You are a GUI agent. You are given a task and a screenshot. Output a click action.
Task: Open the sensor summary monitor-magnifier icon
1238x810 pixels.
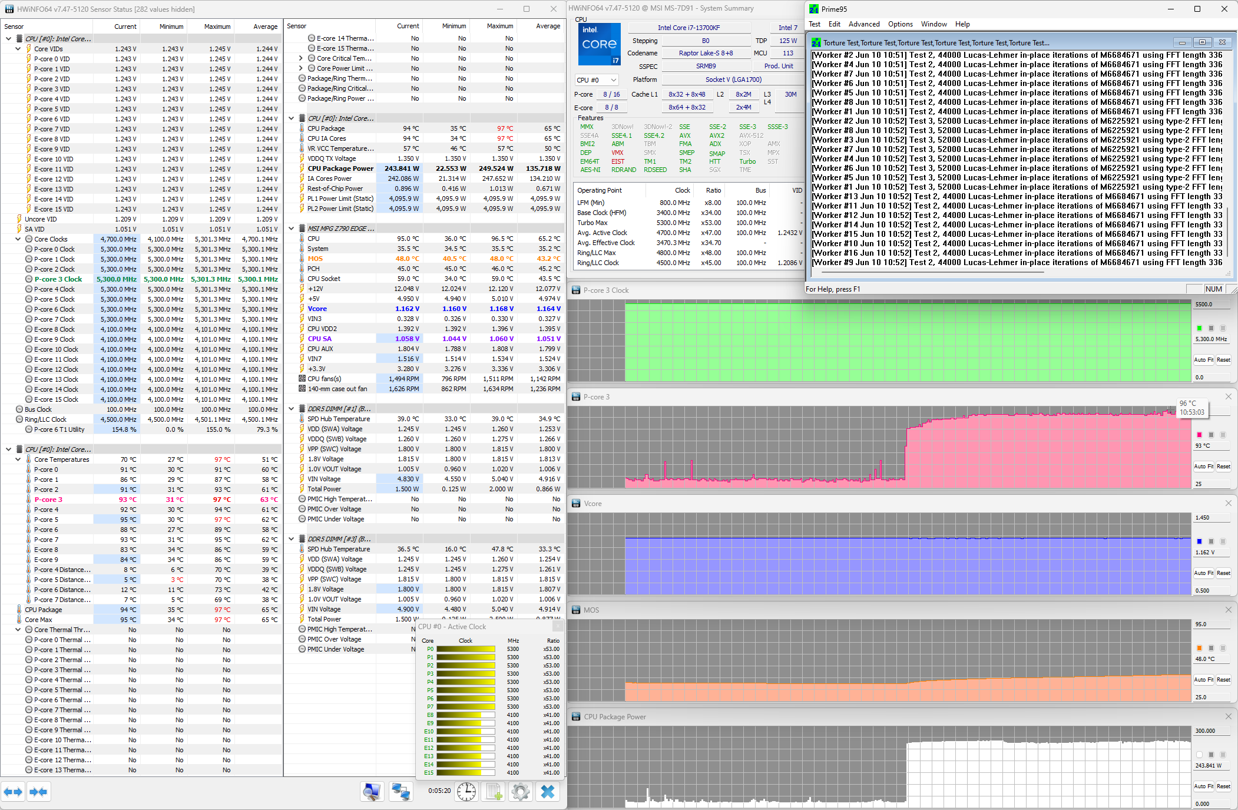372,792
